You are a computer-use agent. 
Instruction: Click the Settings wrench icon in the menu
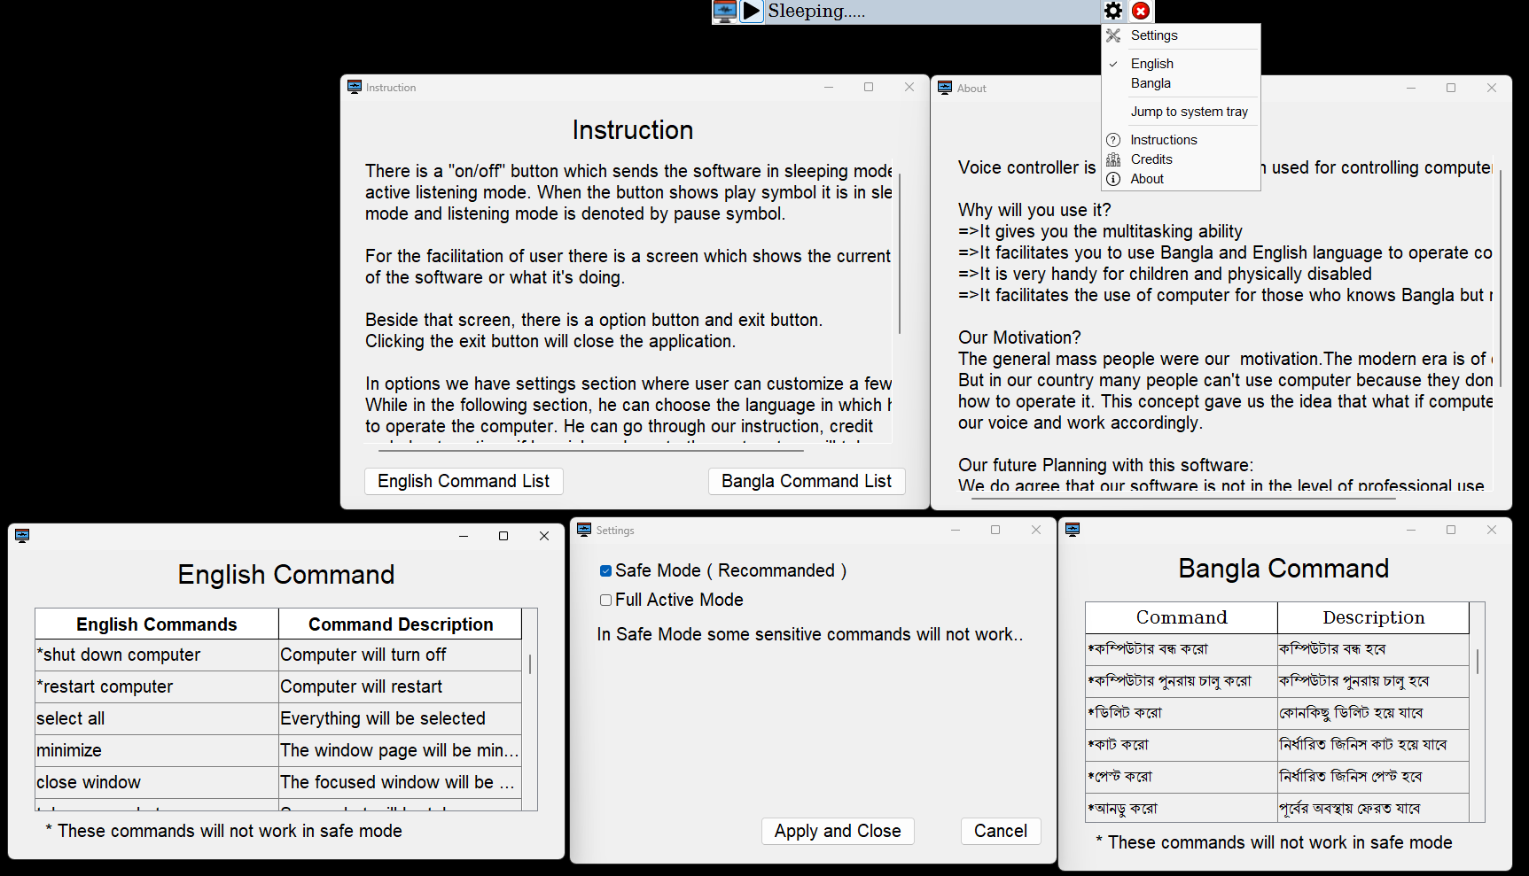coord(1113,35)
